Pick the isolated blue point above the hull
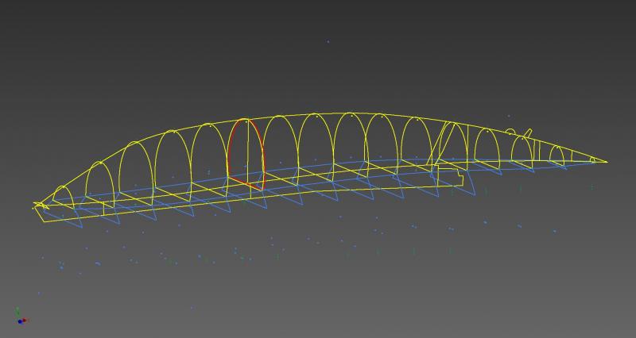The width and height of the screenshot is (636, 338). click(328, 41)
